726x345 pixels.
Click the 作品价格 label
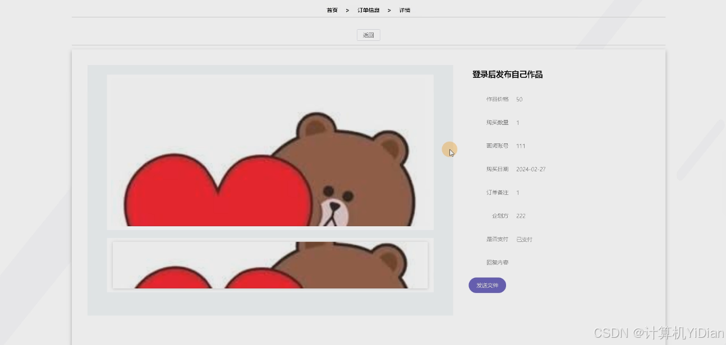[x=497, y=99]
